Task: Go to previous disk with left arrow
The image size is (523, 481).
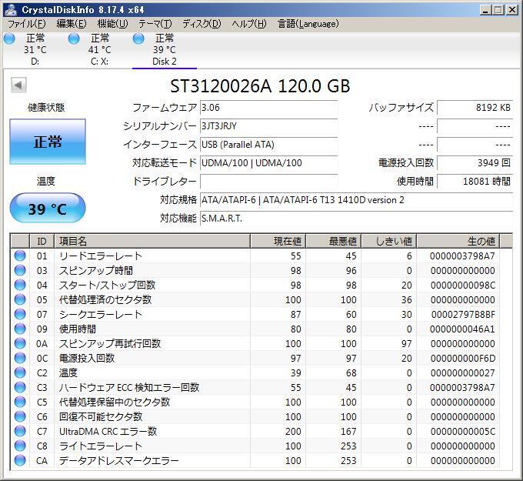Action: click(x=18, y=85)
